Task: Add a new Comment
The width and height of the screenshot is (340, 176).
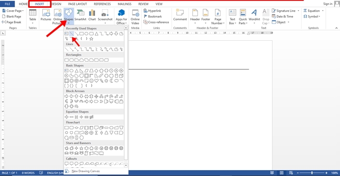Action: pyautogui.click(x=180, y=15)
